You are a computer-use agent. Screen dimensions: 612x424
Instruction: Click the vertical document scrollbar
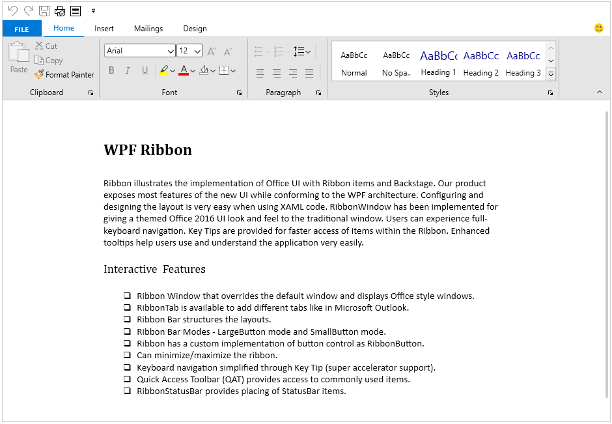[x=607, y=255]
